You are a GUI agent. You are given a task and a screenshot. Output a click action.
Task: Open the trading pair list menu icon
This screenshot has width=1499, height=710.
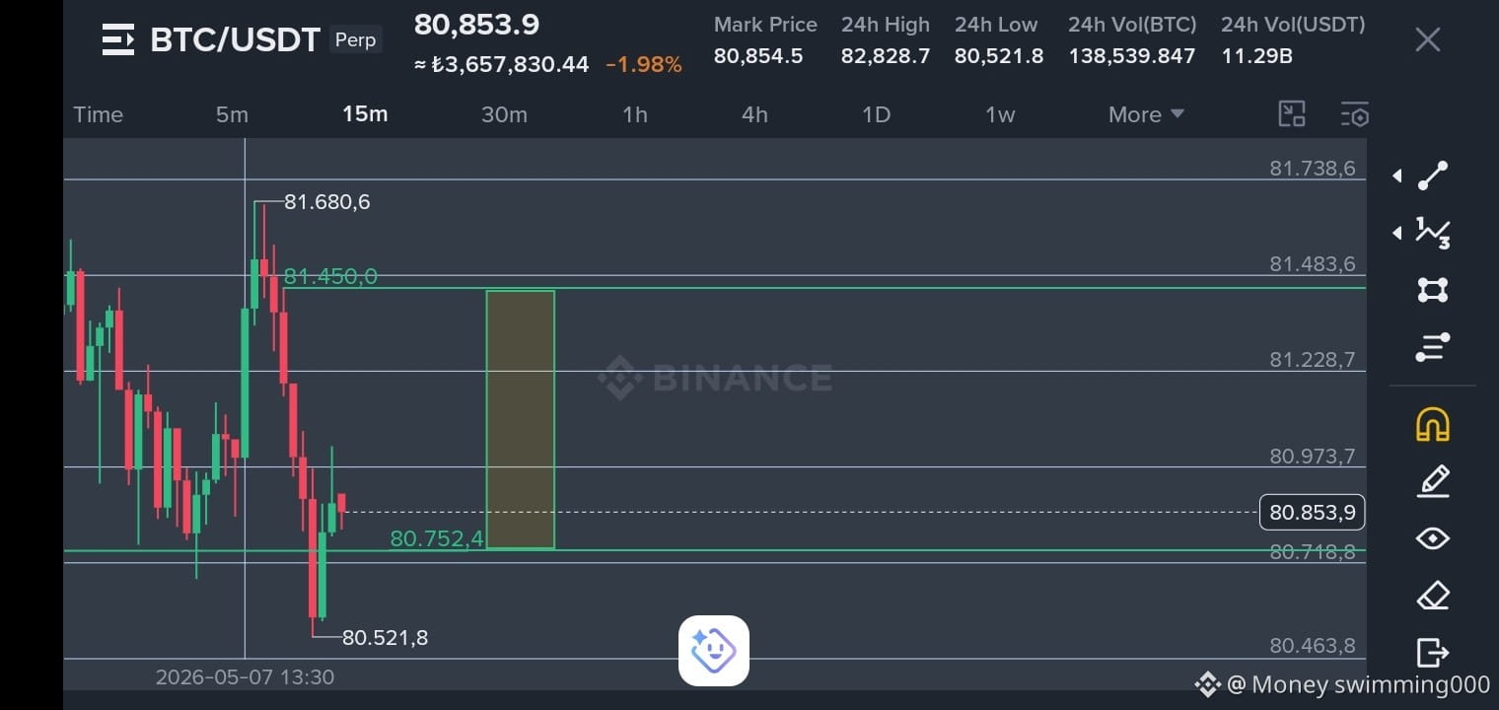click(118, 39)
